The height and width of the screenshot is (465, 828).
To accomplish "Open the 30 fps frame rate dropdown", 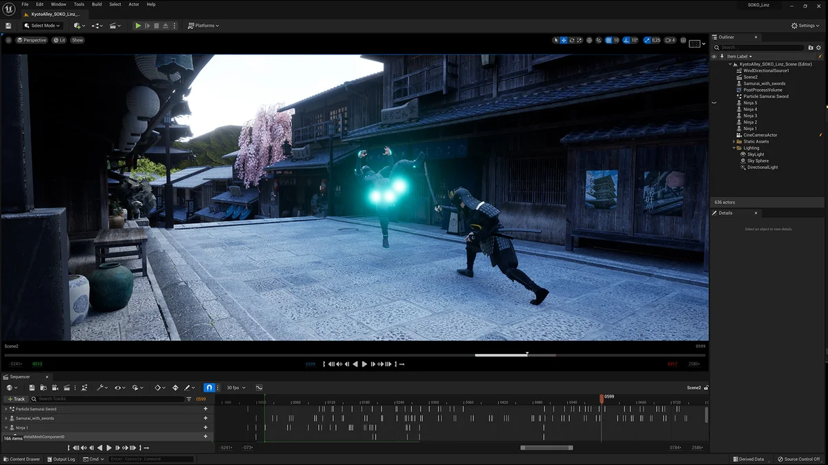I will [235, 388].
